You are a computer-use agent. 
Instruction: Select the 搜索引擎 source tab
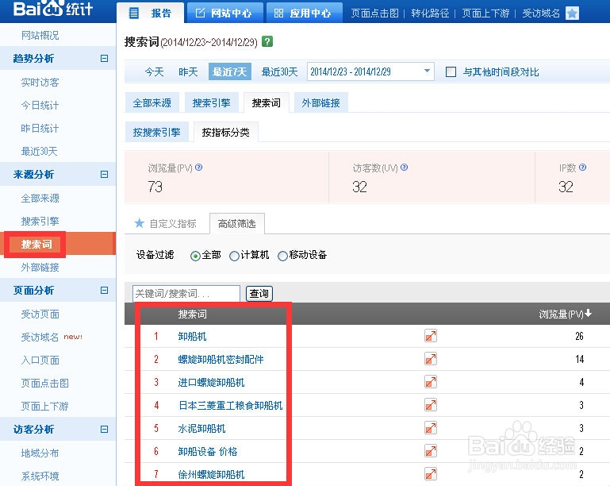(211, 102)
